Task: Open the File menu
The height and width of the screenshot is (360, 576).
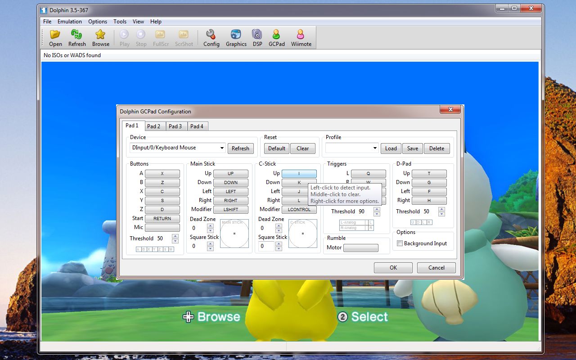Action: 47,21
